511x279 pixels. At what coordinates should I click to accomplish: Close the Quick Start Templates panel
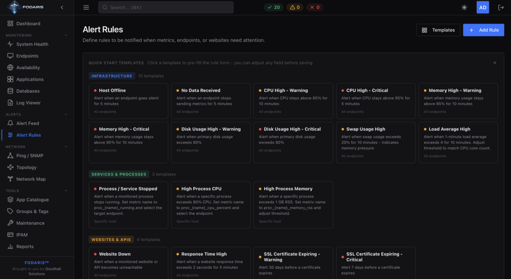coord(495,63)
